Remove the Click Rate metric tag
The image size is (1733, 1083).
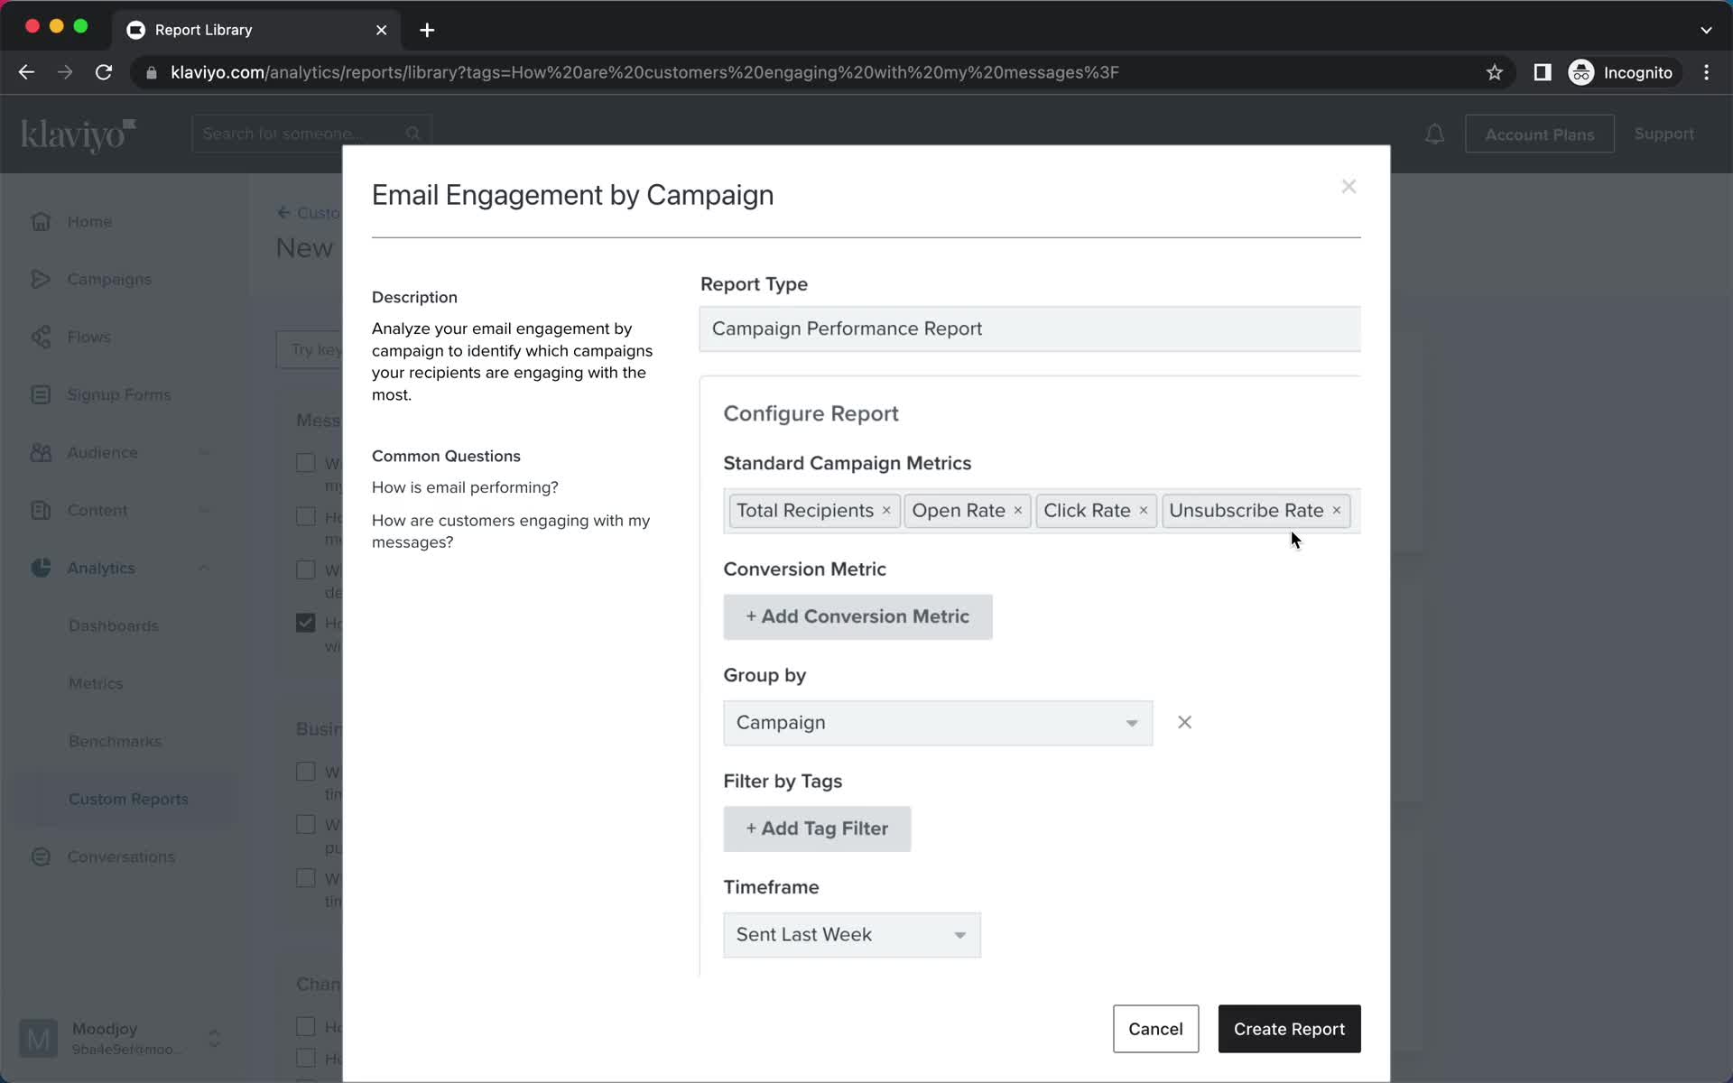[1145, 510]
